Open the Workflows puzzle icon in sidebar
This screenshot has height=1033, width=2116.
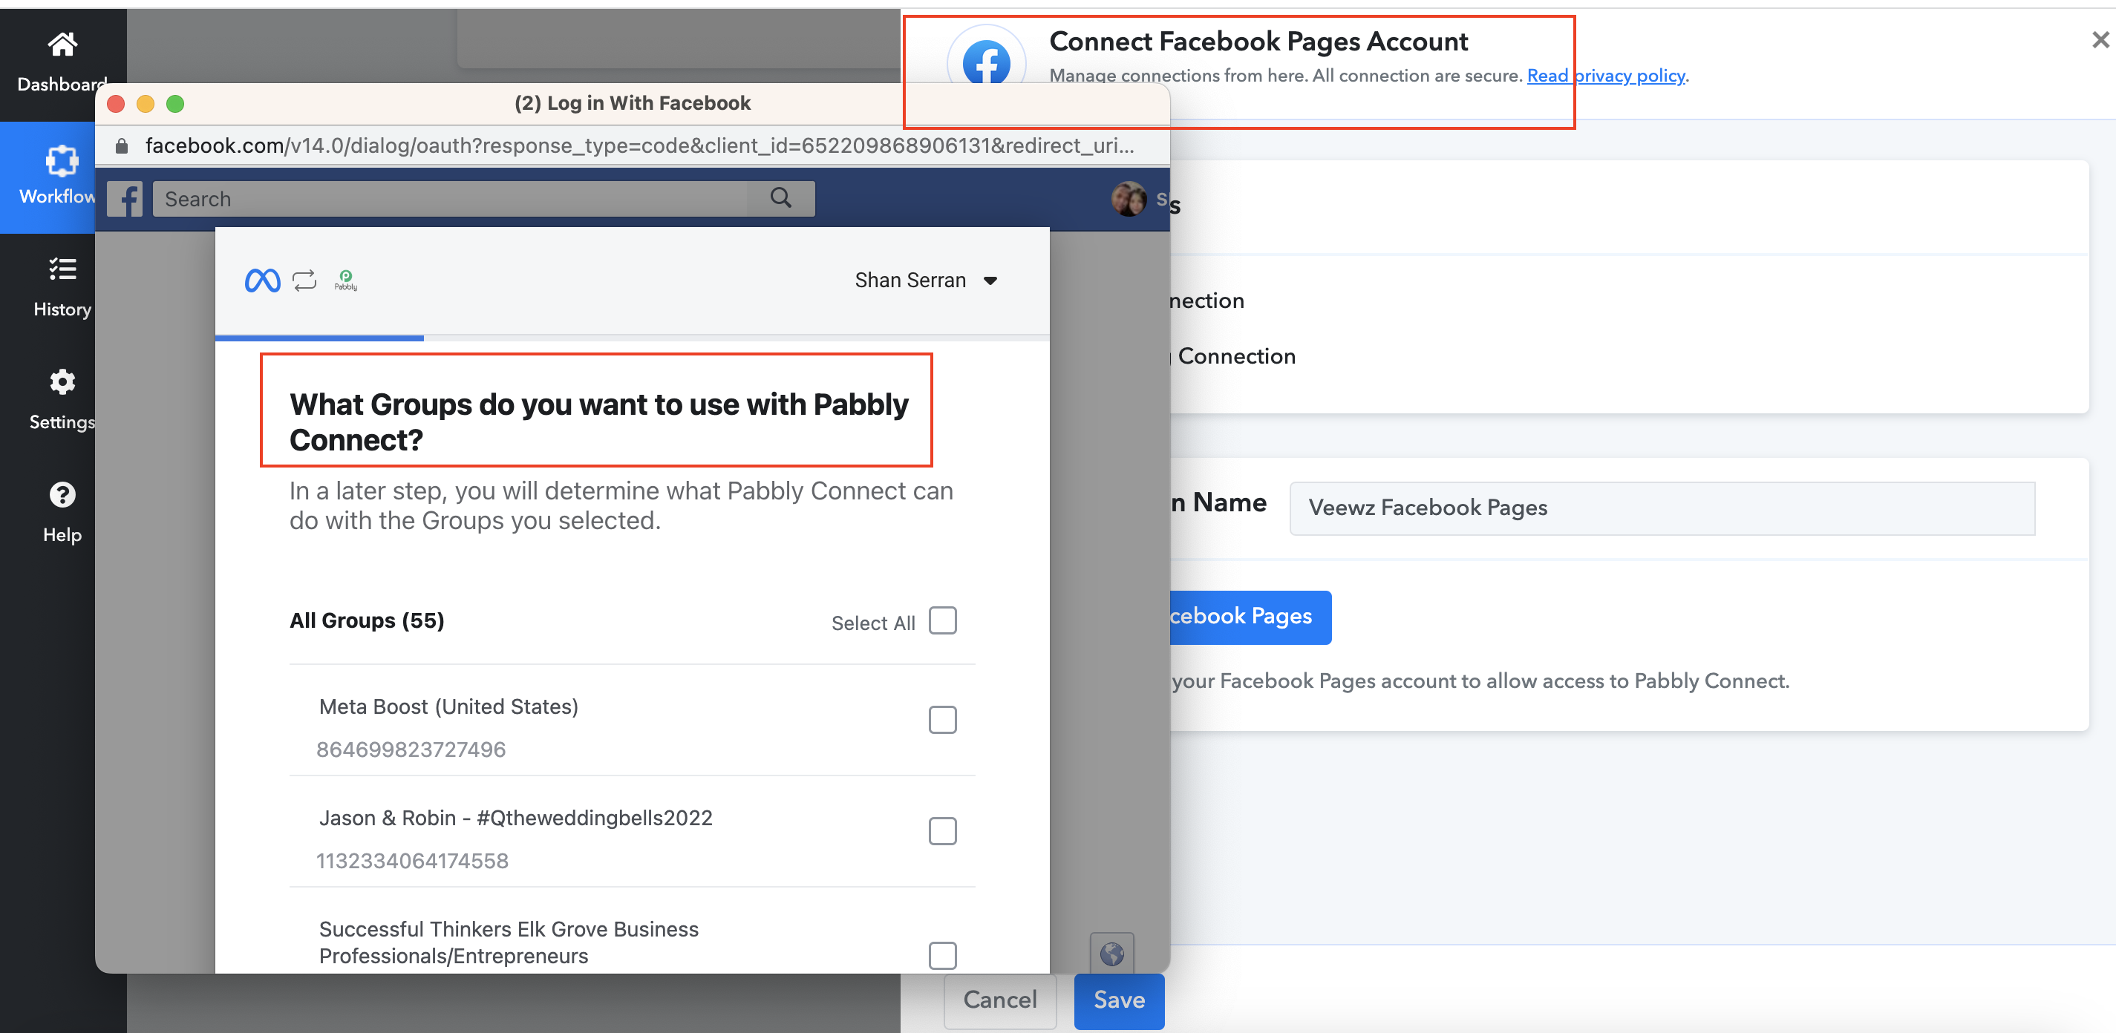click(62, 160)
